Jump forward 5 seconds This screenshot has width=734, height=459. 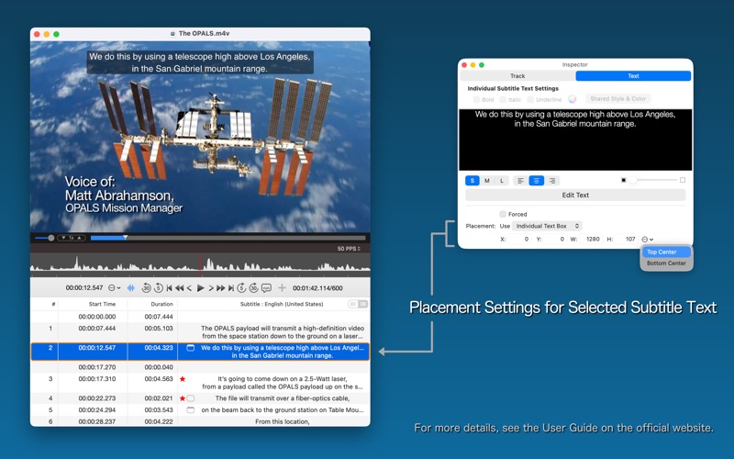tap(241, 288)
